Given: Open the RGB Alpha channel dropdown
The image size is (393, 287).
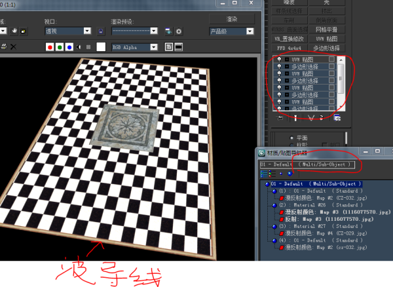Looking at the screenshot, I should tap(134, 47).
